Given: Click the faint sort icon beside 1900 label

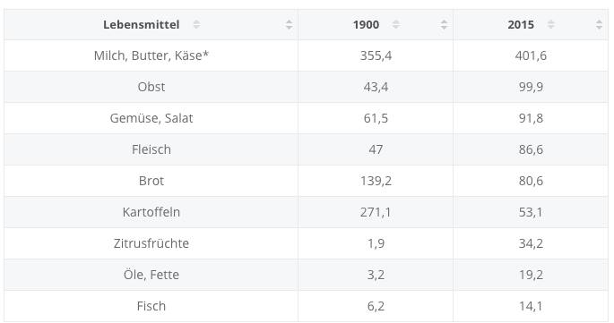Looking at the screenshot, I should (x=396, y=25).
